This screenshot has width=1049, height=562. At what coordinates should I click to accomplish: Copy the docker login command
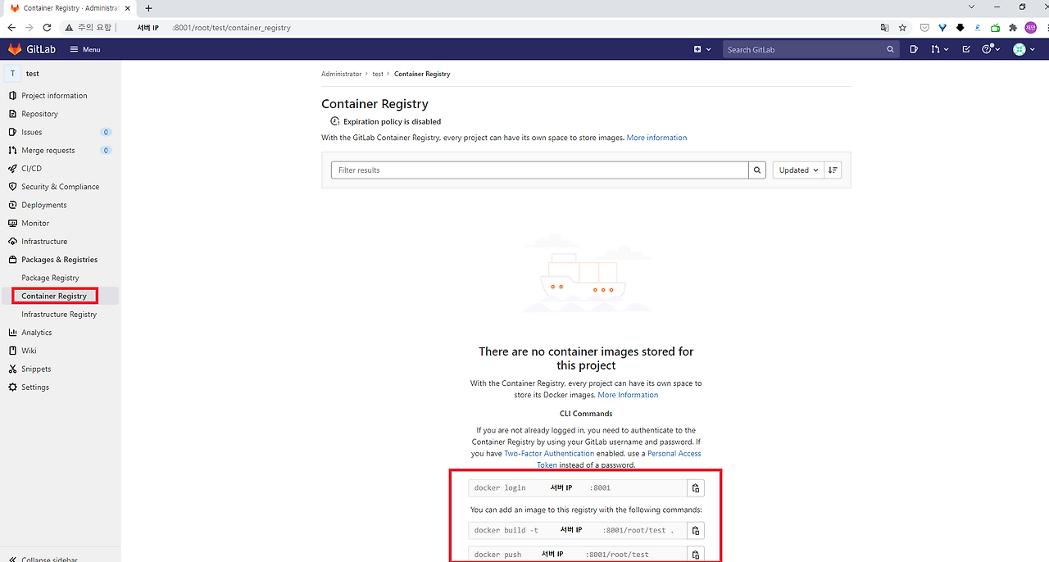[x=695, y=487]
